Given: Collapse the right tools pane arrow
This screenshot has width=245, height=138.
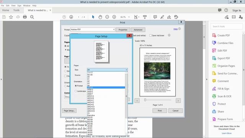Looking at the screenshot, I should pyautogui.click(x=207, y=79).
